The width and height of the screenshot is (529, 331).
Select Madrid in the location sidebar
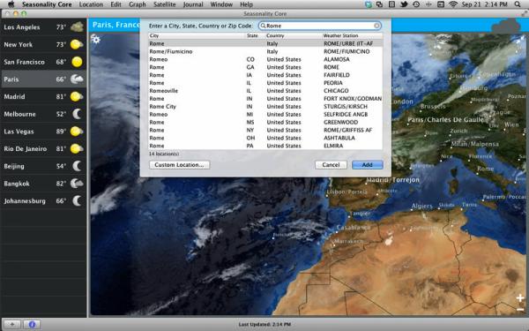click(x=43, y=96)
